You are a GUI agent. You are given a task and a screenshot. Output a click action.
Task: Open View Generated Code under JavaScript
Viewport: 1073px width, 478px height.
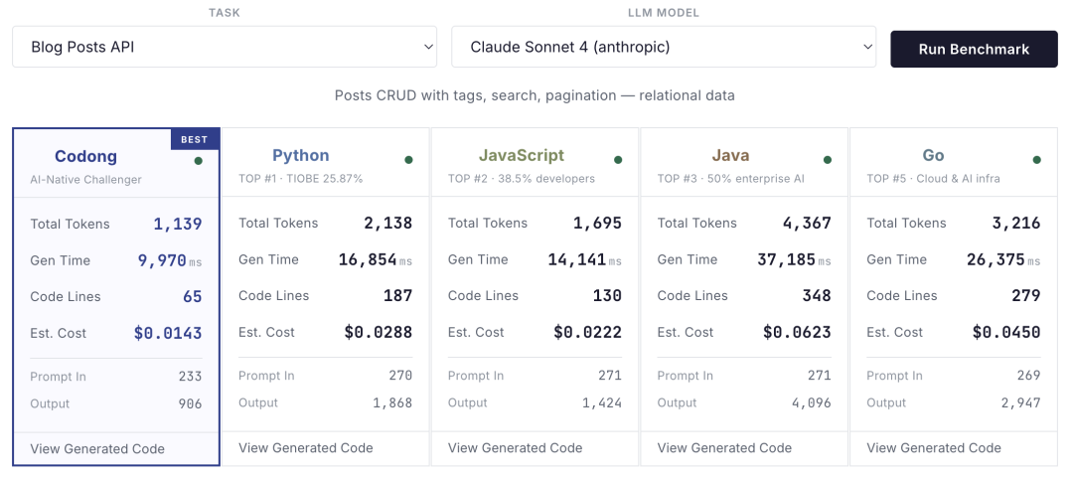pos(516,448)
